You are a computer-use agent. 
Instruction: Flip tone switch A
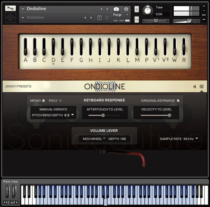click(x=25, y=47)
